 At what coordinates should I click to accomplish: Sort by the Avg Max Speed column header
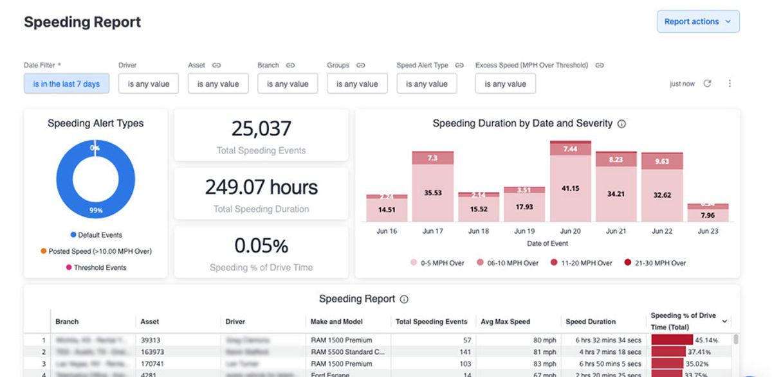506,322
